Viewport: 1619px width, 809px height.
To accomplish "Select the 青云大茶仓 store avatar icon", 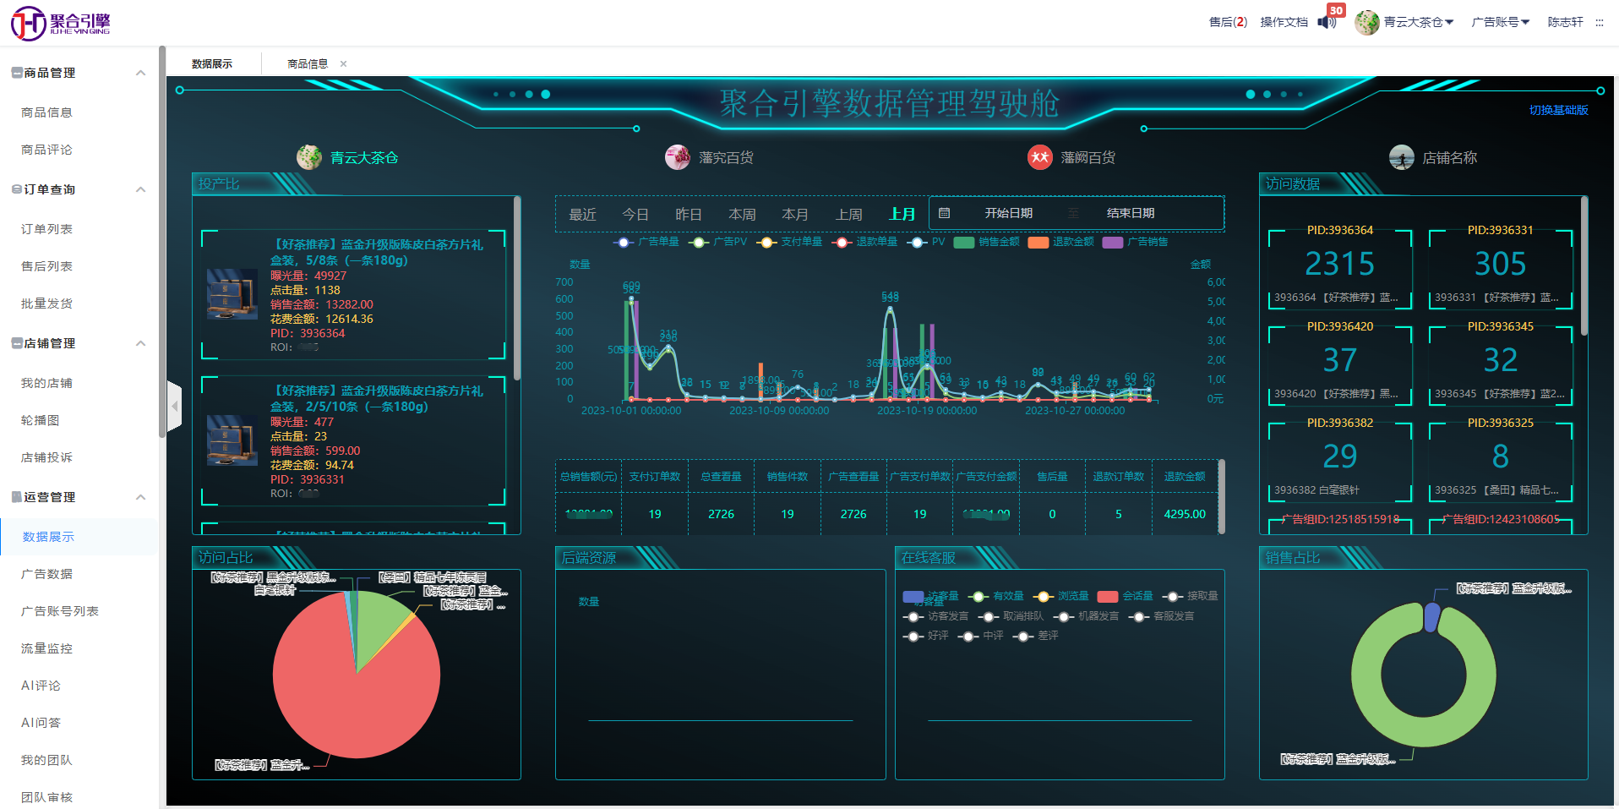I will coord(309,157).
